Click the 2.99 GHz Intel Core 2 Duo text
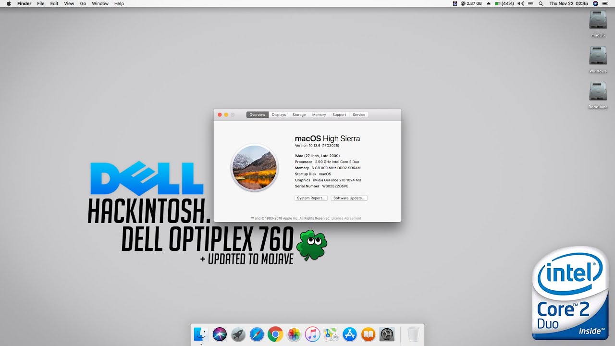This screenshot has height=346, width=615. pos(337,162)
